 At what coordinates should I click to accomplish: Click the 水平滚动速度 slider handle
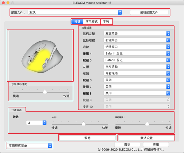point(45,92)
